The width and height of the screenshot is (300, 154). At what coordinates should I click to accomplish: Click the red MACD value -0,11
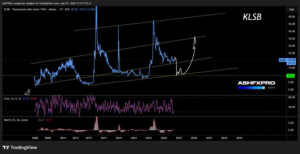coord(49,120)
